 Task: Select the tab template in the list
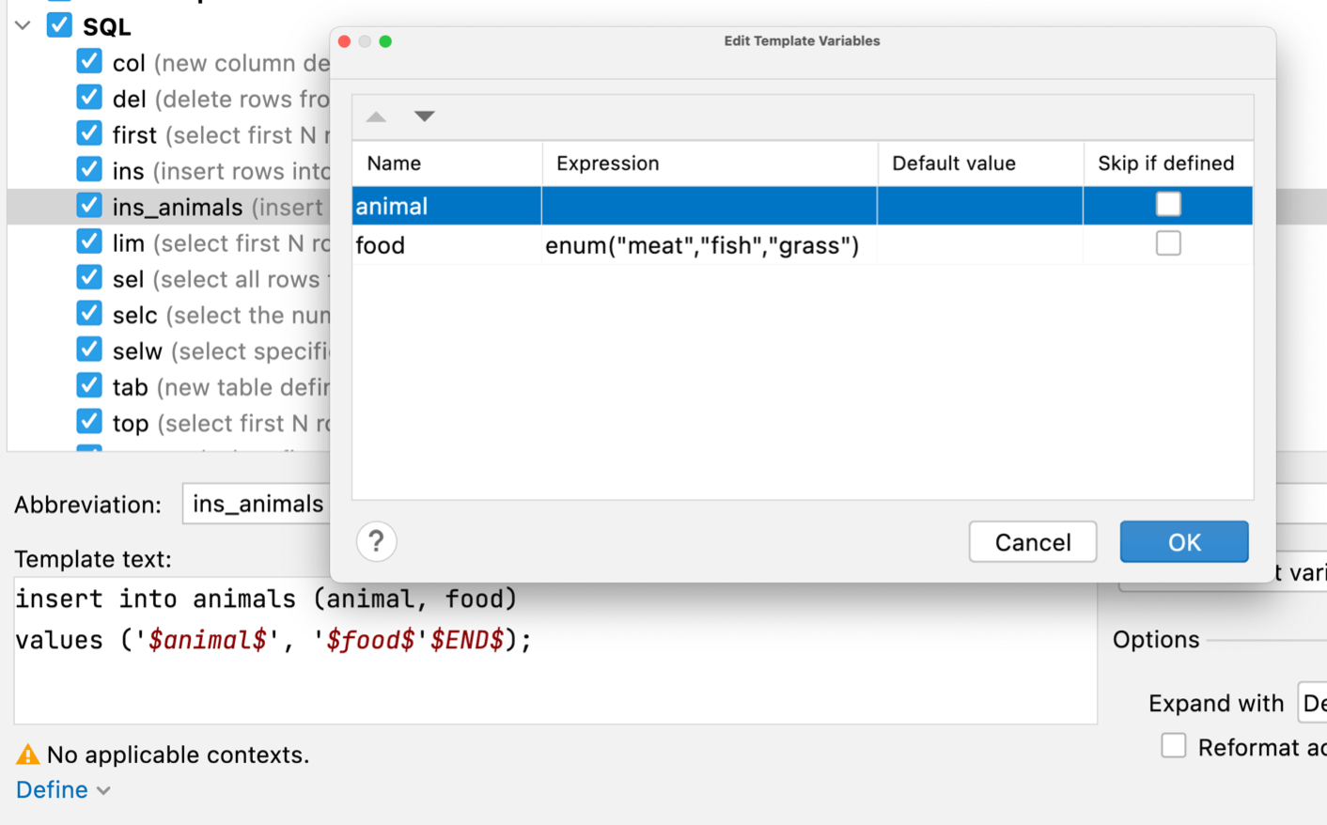pyautogui.click(x=221, y=387)
